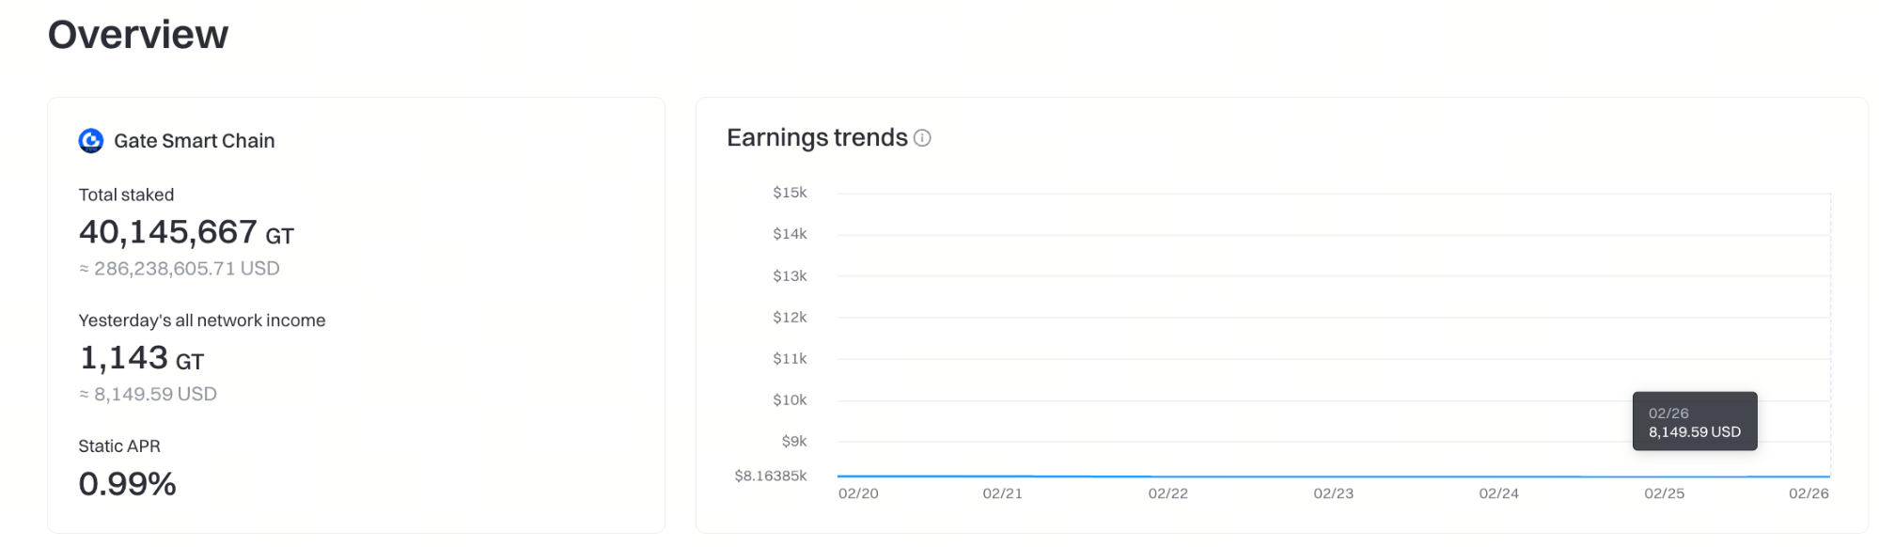
Task: Click the $8.16385k baseline axis label
Action: [770, 476]
